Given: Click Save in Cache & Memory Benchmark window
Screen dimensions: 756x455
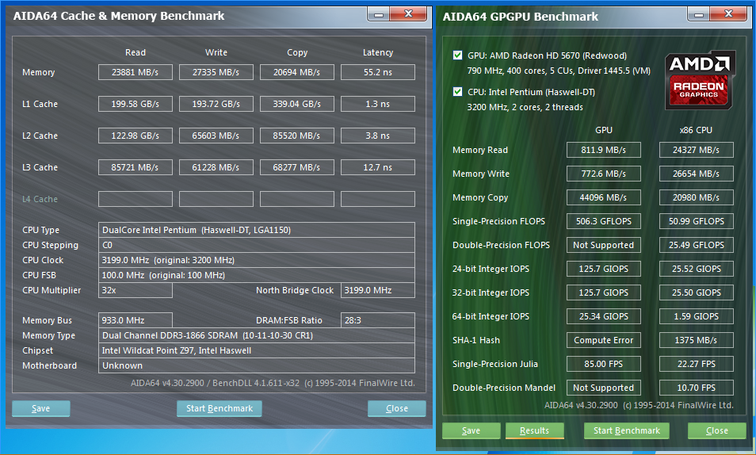Looking at the screenshot, I should (x=41, y=408).
